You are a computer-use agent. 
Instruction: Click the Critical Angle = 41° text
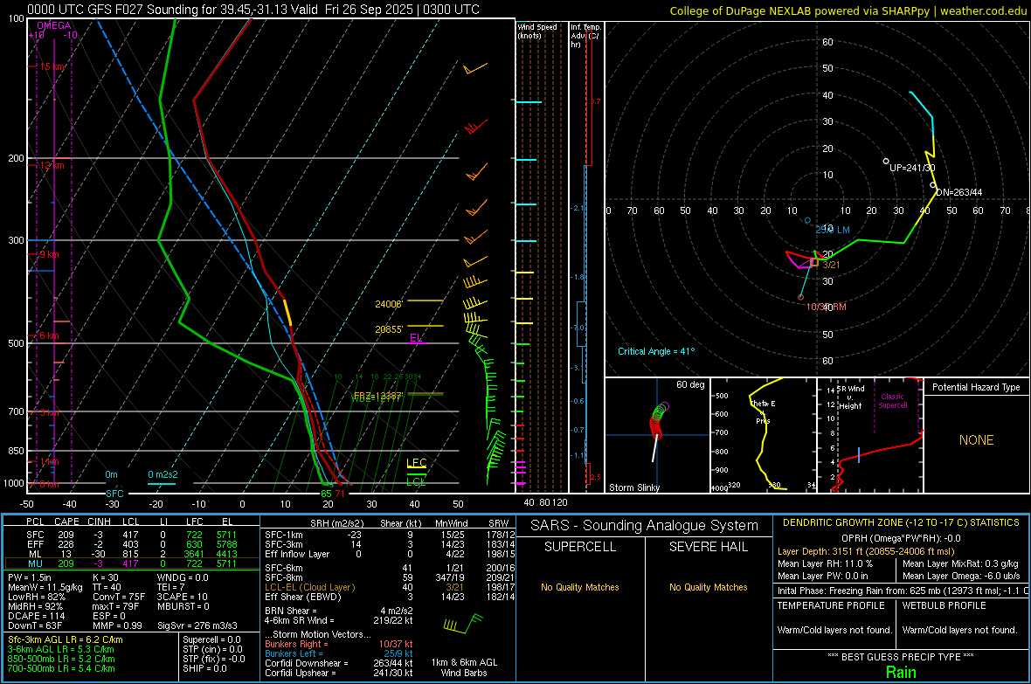tap(655, 351)
